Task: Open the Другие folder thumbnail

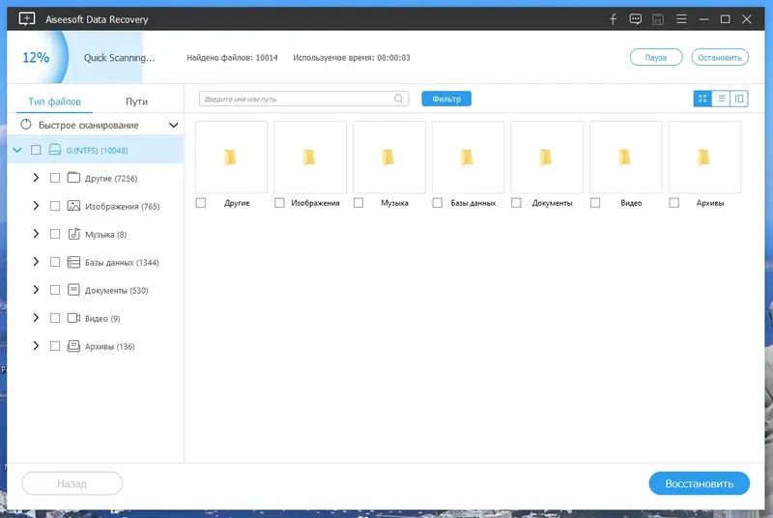Action: (x=231, y=158)
